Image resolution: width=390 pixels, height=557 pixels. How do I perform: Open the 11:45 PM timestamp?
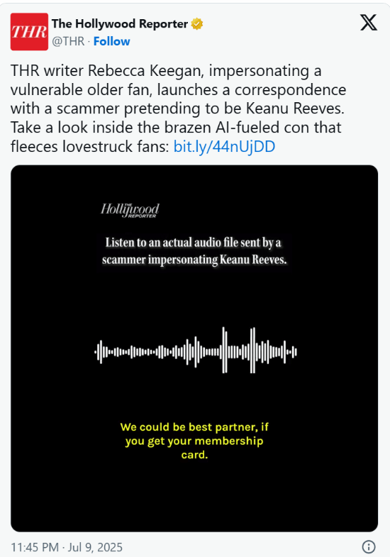(x=35, y=547)
